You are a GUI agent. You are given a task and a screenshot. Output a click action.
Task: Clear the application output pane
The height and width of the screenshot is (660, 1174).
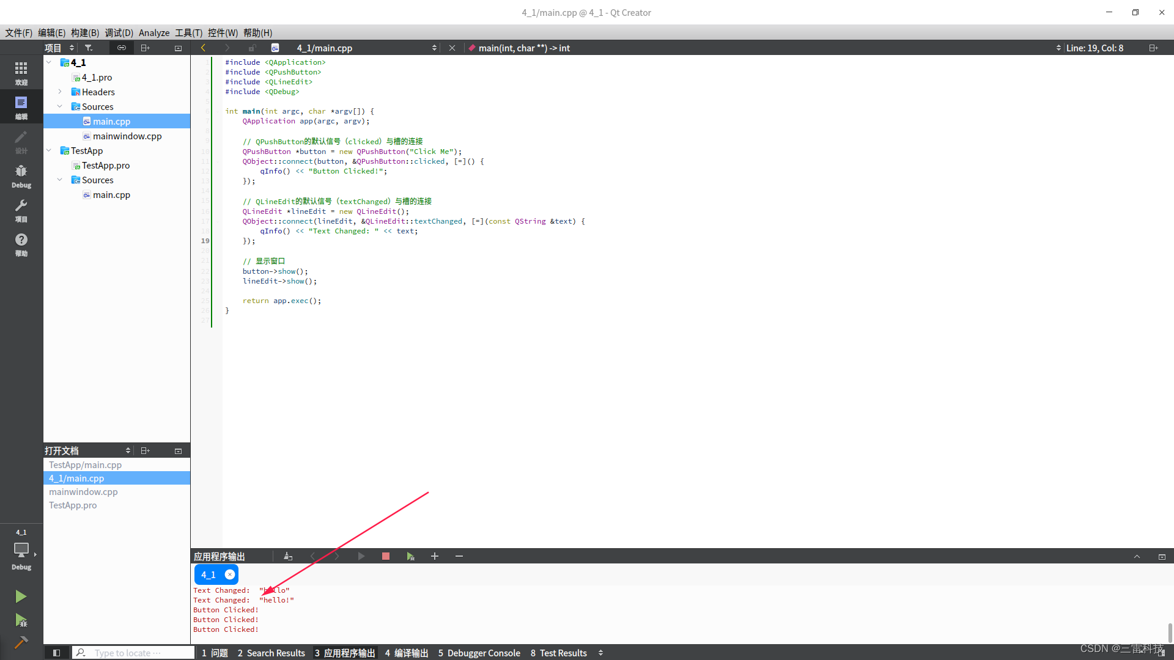coord(288,556)
